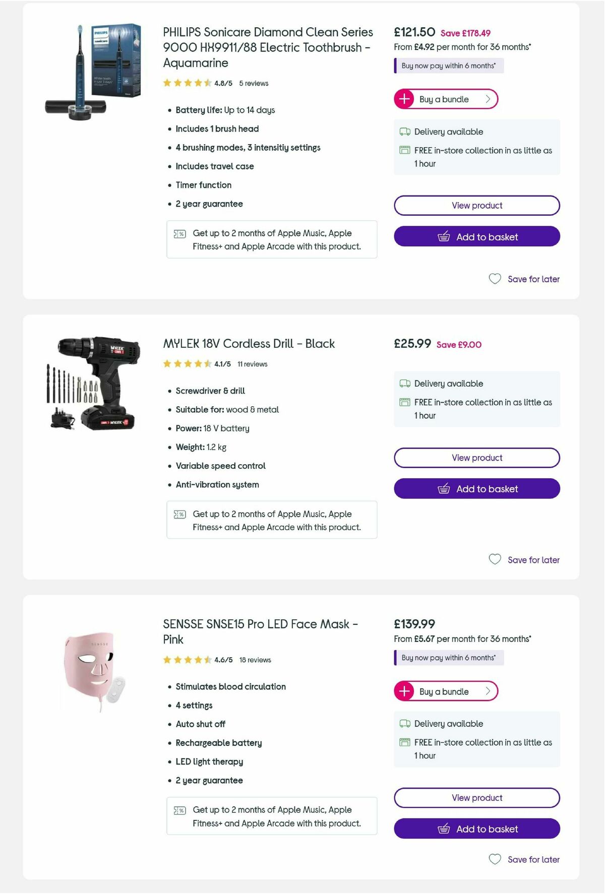Click the Buy now pay within 6 months badge
Viewport: 605px width, 894px height.
point(448,66)
